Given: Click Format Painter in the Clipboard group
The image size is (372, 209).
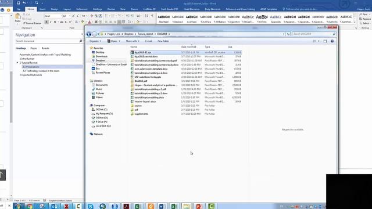Looking at the screenshot, I should (x=32, y=23).
